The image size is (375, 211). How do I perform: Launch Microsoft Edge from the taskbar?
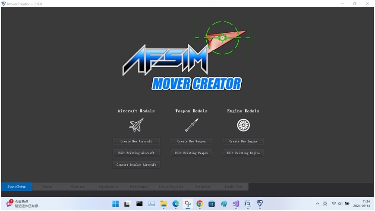tap(176, 204)
